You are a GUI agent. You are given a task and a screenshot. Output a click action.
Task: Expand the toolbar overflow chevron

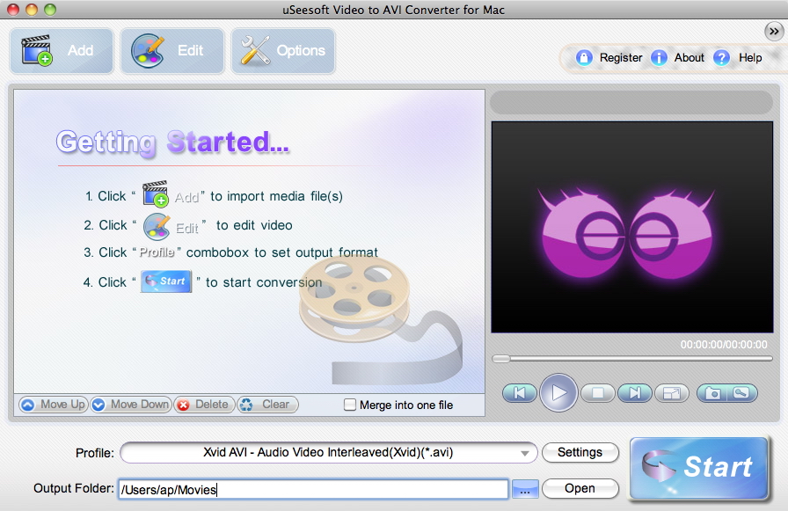tap(774, 31)
